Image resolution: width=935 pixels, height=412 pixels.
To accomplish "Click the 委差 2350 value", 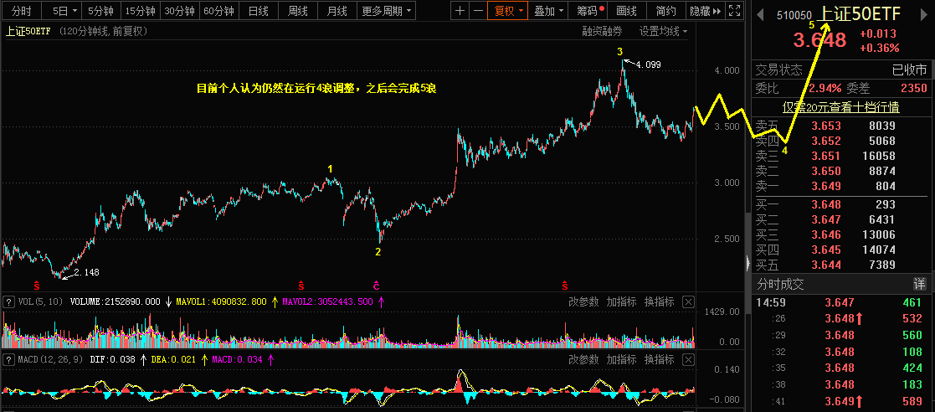I will [913, 88].
